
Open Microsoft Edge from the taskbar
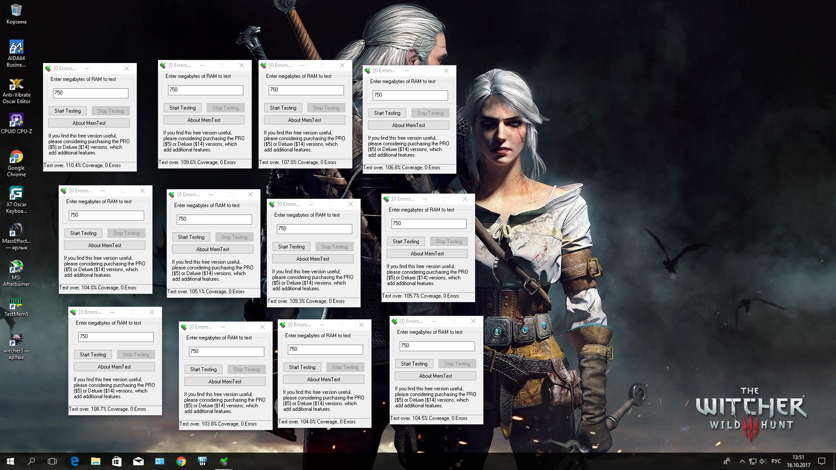pyautogui.click(x=74, y=461)
